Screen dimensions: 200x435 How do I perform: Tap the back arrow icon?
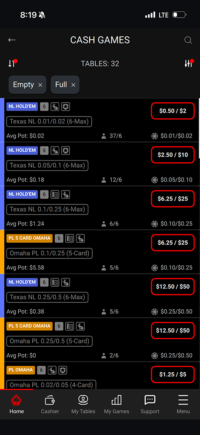(x=12, y=40)
